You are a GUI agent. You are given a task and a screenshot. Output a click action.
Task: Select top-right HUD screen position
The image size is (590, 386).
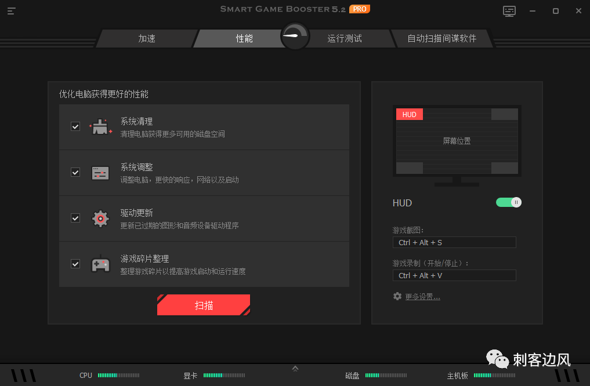click(x=505, y=114)
